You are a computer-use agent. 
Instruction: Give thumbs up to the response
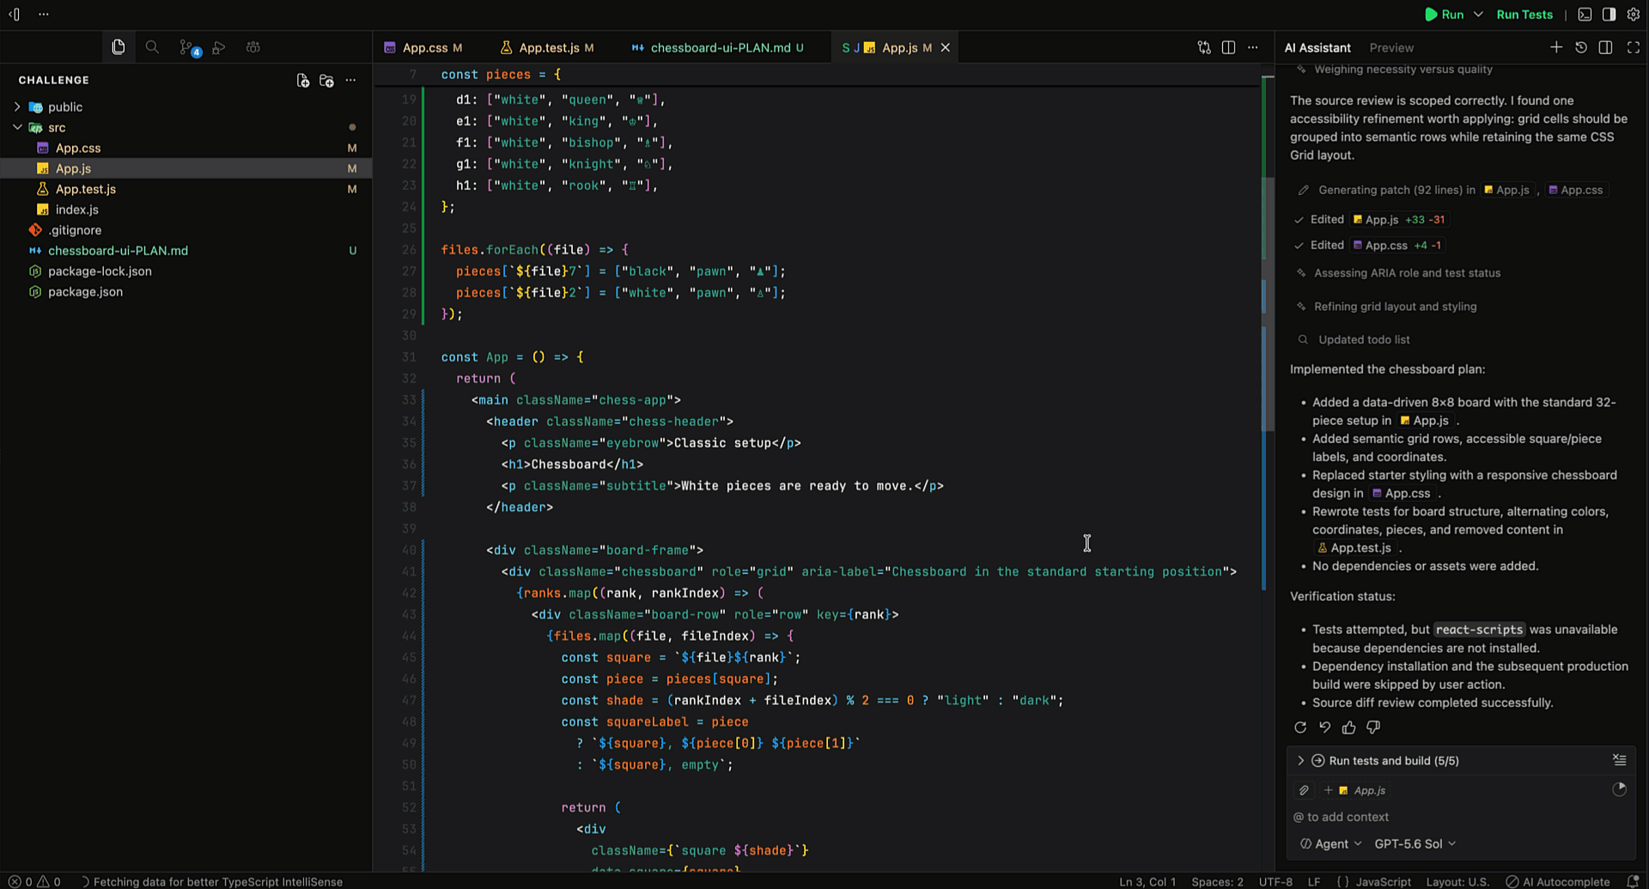pos(1349,728)
